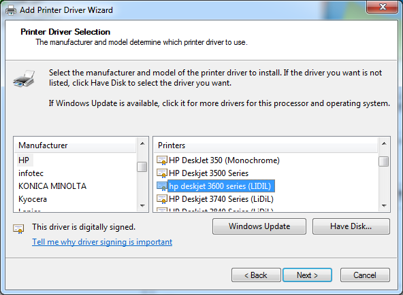Open 'Tell me why driver signing is important' link
The width and height of the screenshot is (403, 295).
(102, 242)
